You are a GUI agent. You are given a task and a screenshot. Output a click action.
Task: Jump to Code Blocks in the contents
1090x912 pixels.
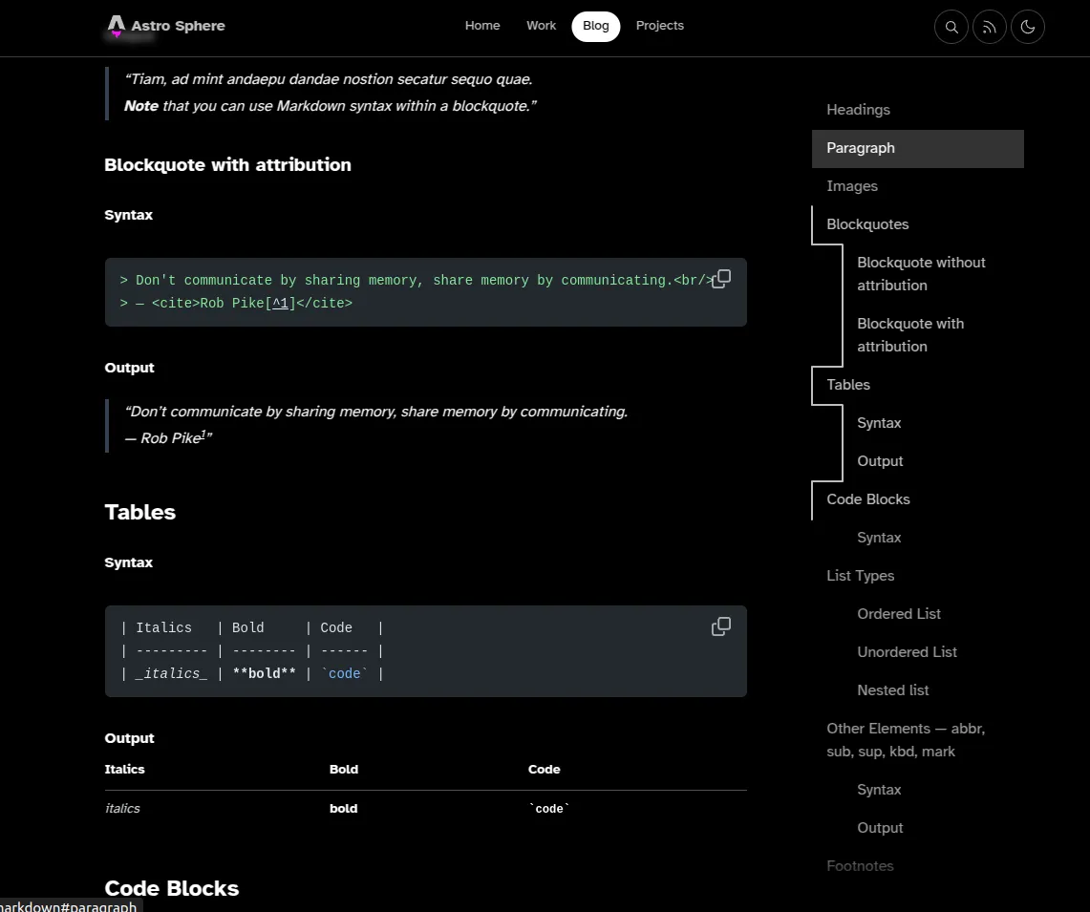click(x=868, y=499)
